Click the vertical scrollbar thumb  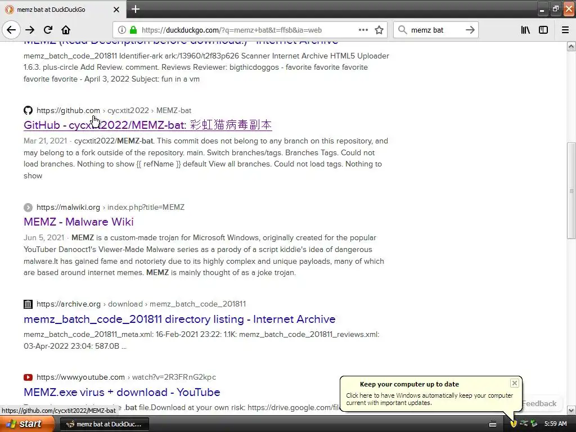571,191
